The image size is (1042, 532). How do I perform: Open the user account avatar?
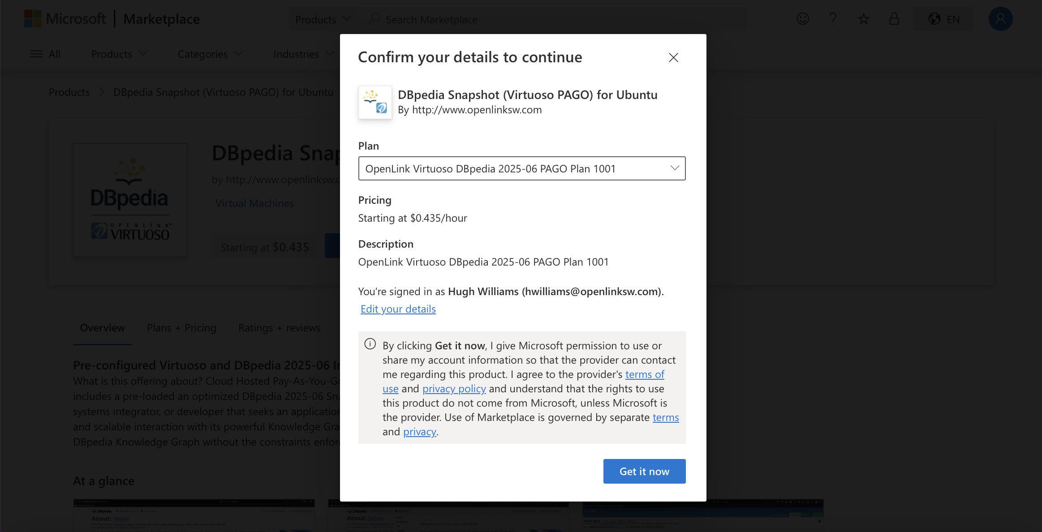pos(1000,19)
